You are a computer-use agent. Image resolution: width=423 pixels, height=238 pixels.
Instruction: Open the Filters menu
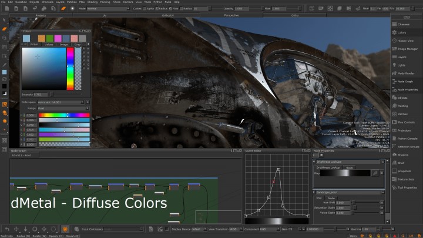pyautogui.click(x=116, y=2)
